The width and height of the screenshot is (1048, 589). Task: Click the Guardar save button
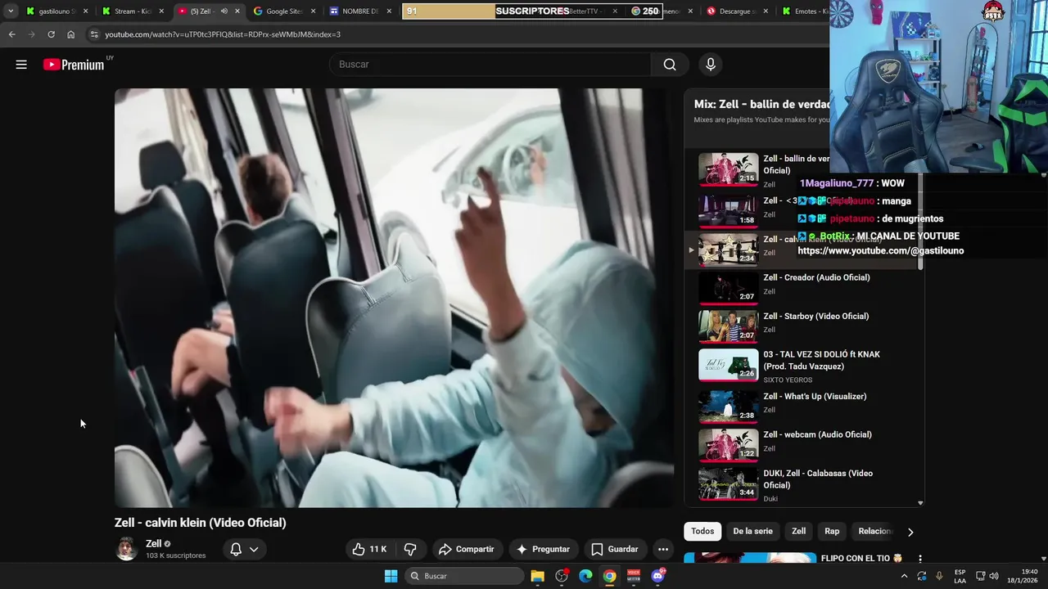pos(614,549)
